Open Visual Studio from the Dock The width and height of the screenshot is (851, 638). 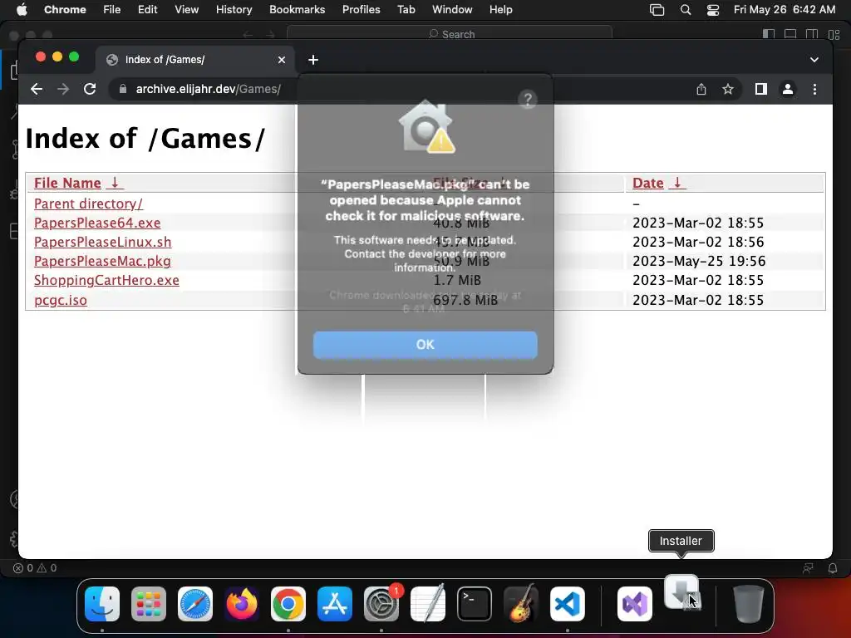tap(635, 603)
